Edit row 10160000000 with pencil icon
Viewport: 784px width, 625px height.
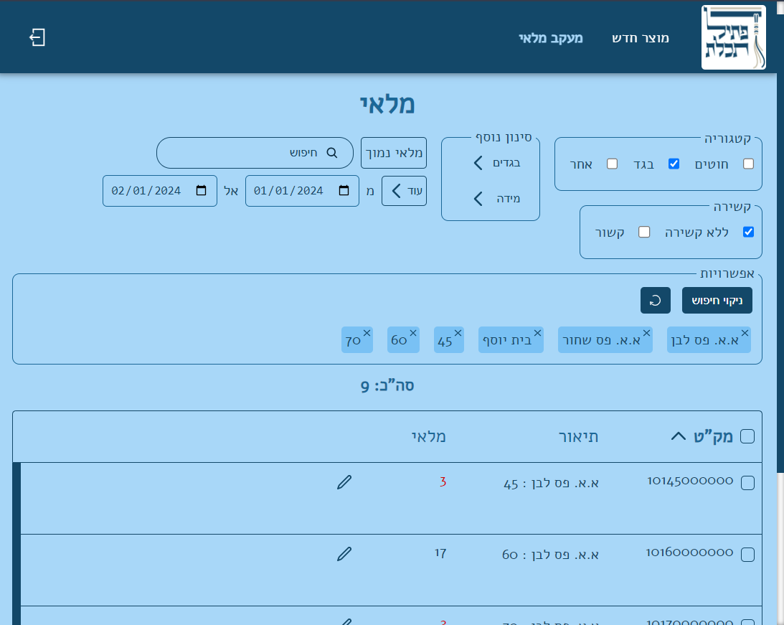pyautogui.click(x=344, y=553)
